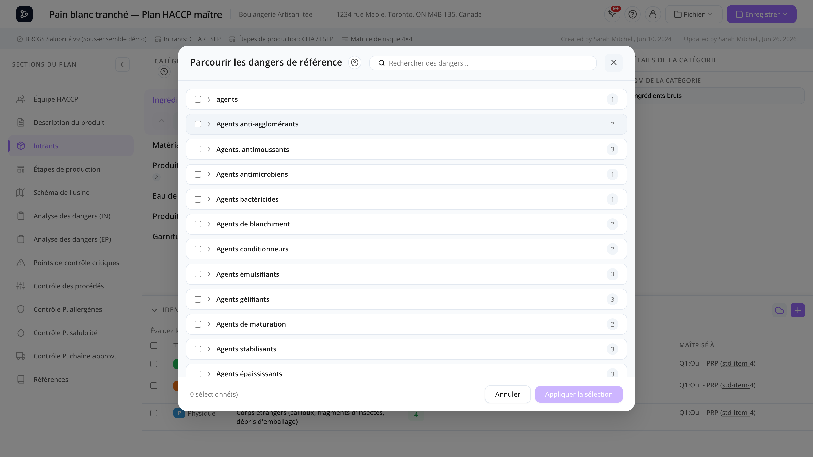The height and width of the screenshot is (457, 813).
Task: Open the user profile icon
Action: pyautogui.click(x=653, y=14)
